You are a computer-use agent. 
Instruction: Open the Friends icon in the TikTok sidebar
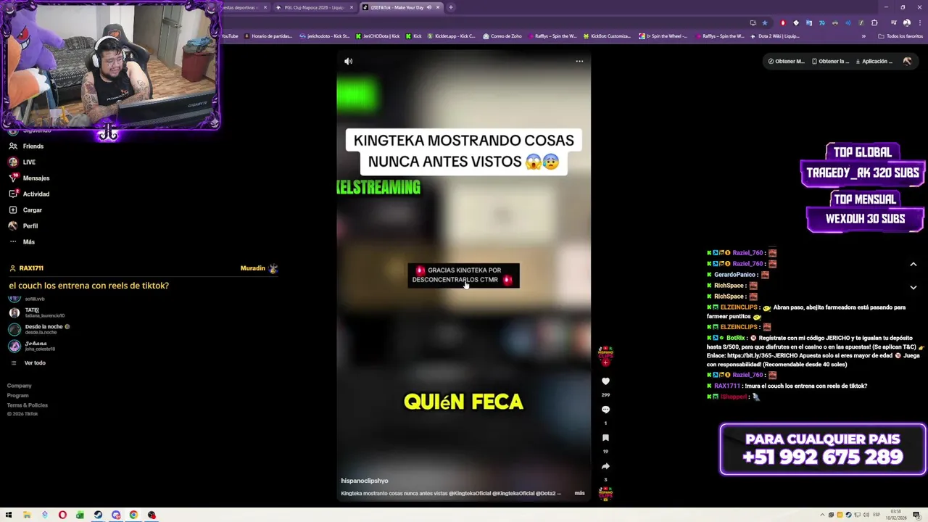point(13,146)
